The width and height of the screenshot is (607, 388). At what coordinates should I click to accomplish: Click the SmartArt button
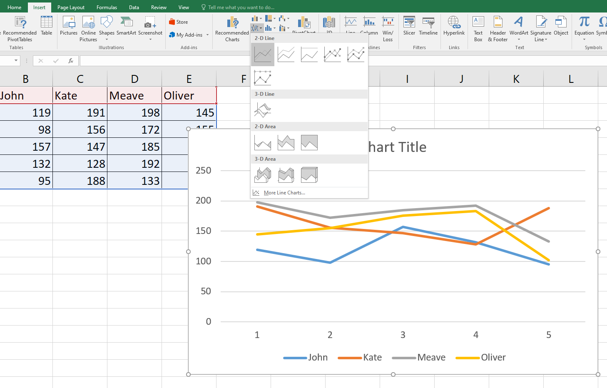(x=126, y=26)
